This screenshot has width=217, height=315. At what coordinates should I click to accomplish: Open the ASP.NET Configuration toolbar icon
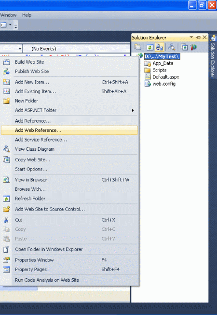[193, 47]
